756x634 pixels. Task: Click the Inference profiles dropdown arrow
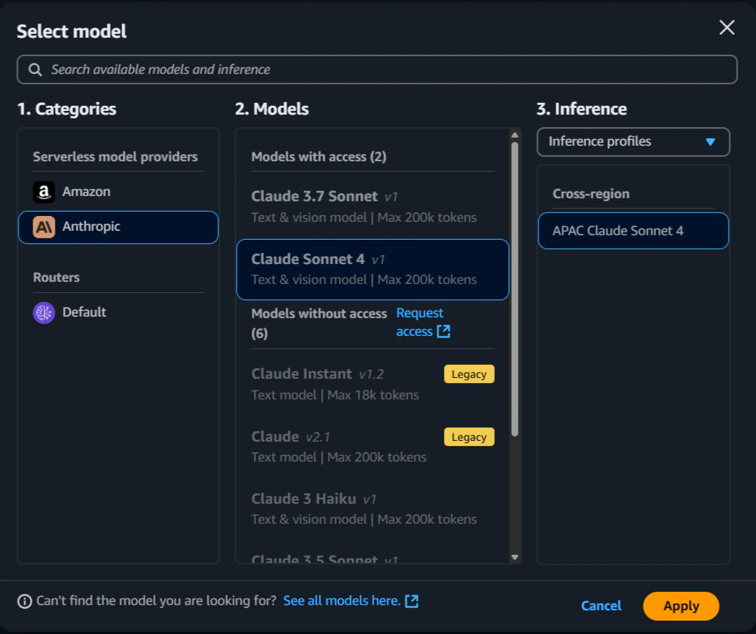coord(710,142)
